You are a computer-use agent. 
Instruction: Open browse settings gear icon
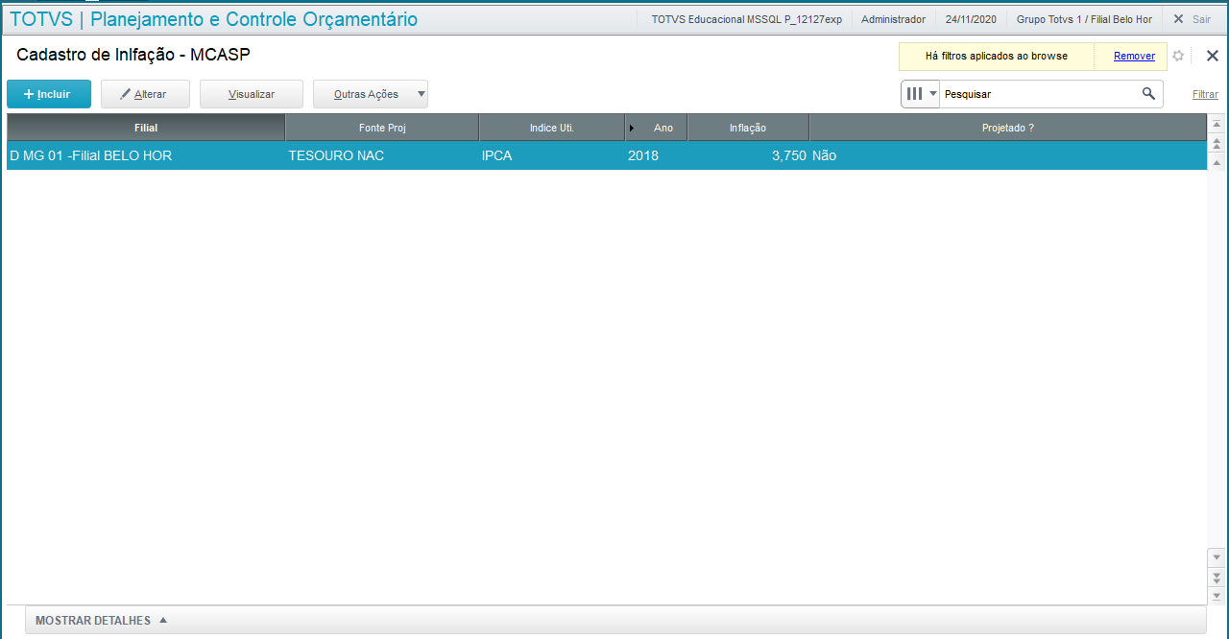click(1178, 56)
